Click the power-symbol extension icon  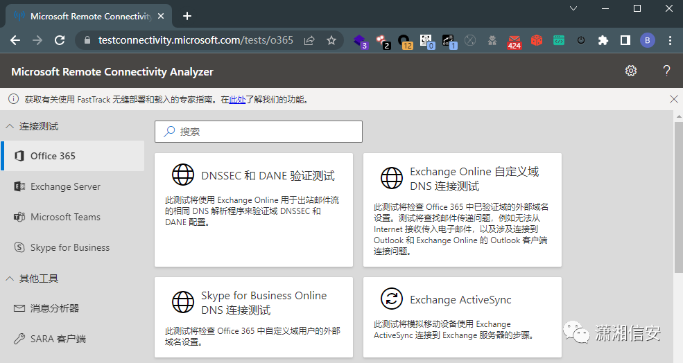click(581, 40)
